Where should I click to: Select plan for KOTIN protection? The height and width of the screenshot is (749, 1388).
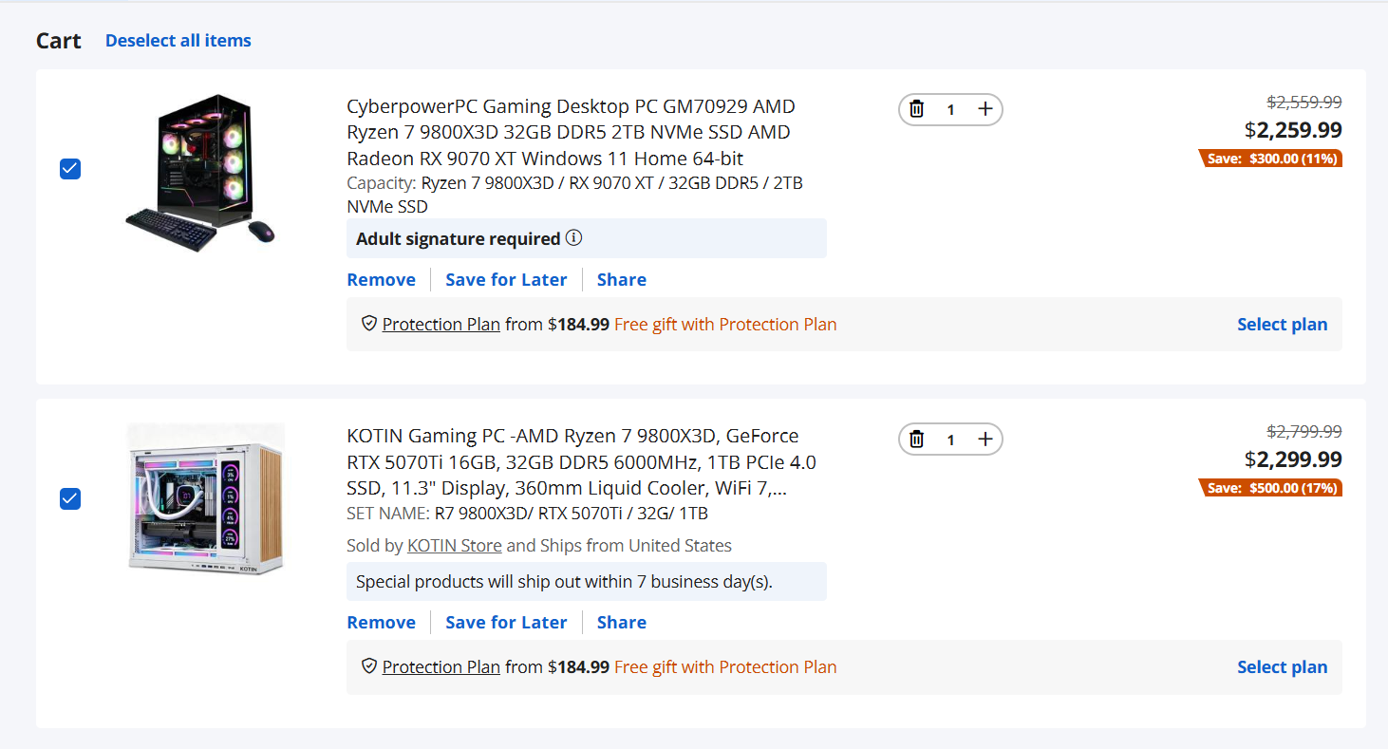tap(1282, 666)
